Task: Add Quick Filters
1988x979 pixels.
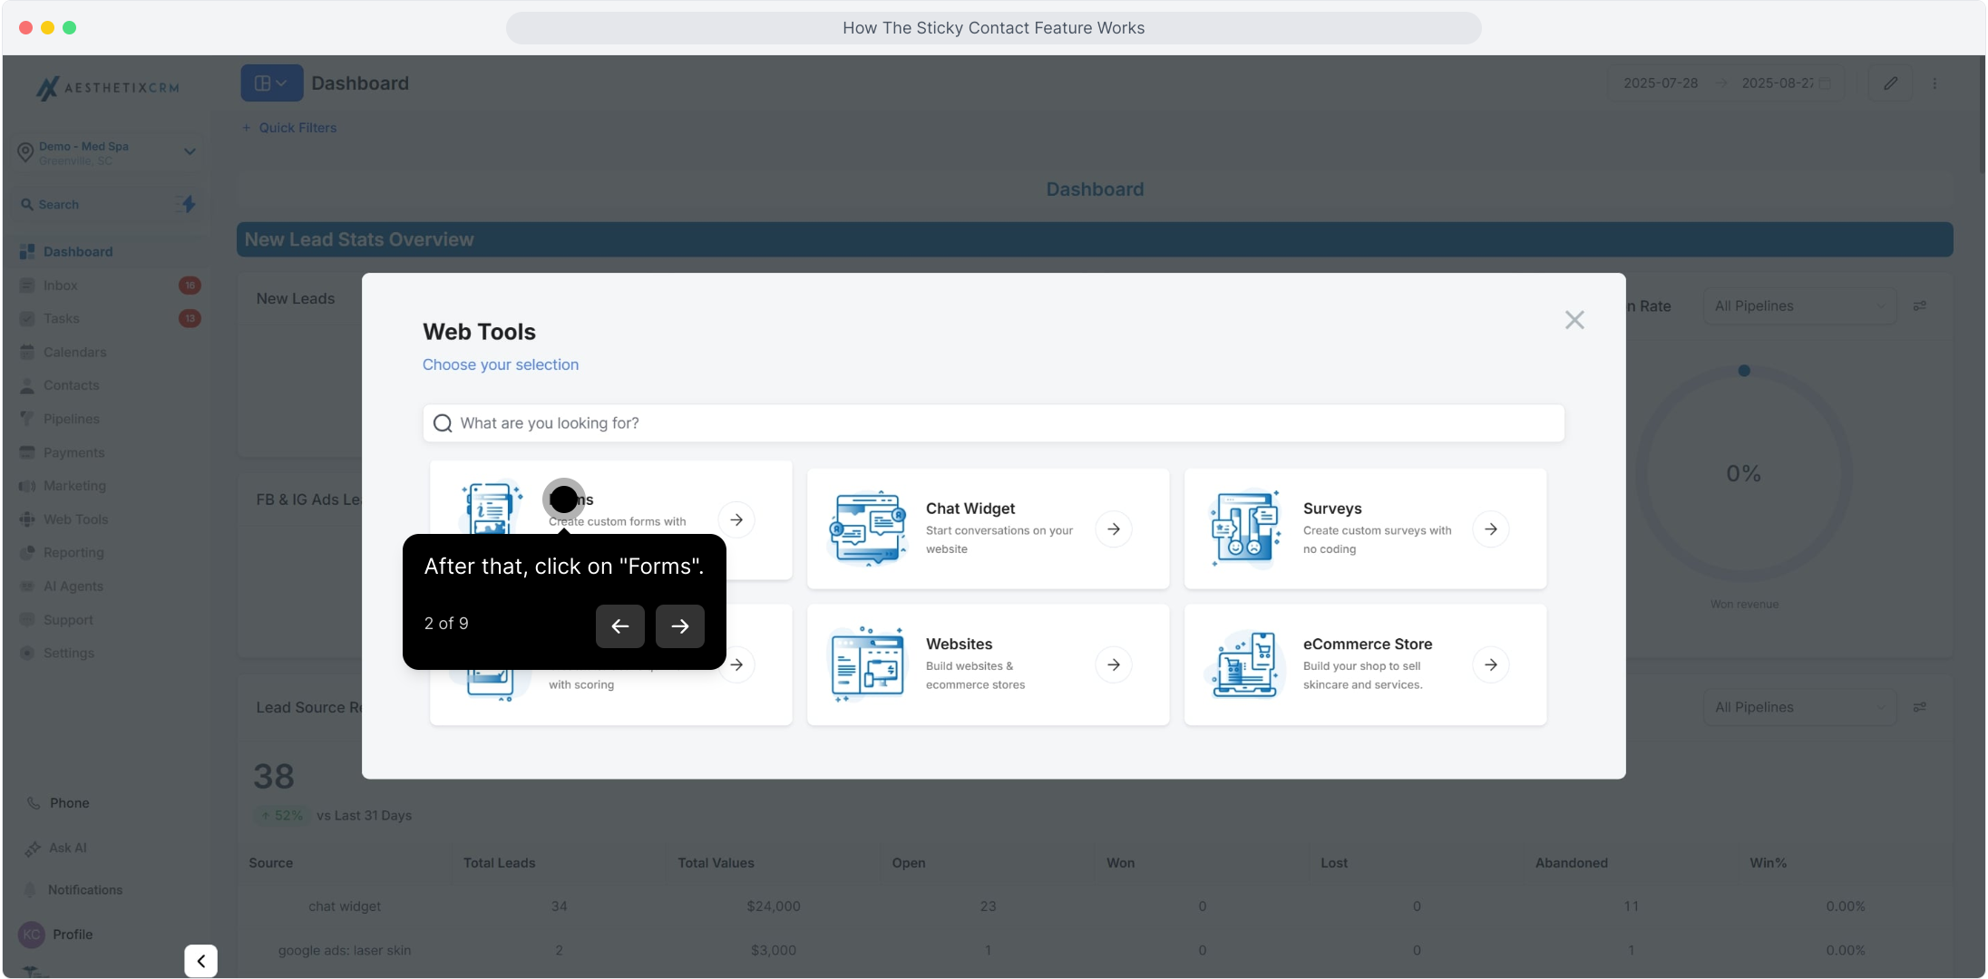Action: click(x=289, y=128)
